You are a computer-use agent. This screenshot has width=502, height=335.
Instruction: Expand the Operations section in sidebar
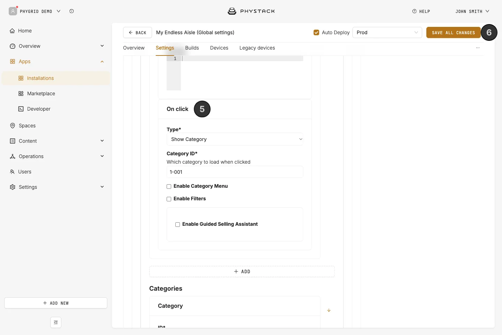pyautogui.click(x=102, y=156)
